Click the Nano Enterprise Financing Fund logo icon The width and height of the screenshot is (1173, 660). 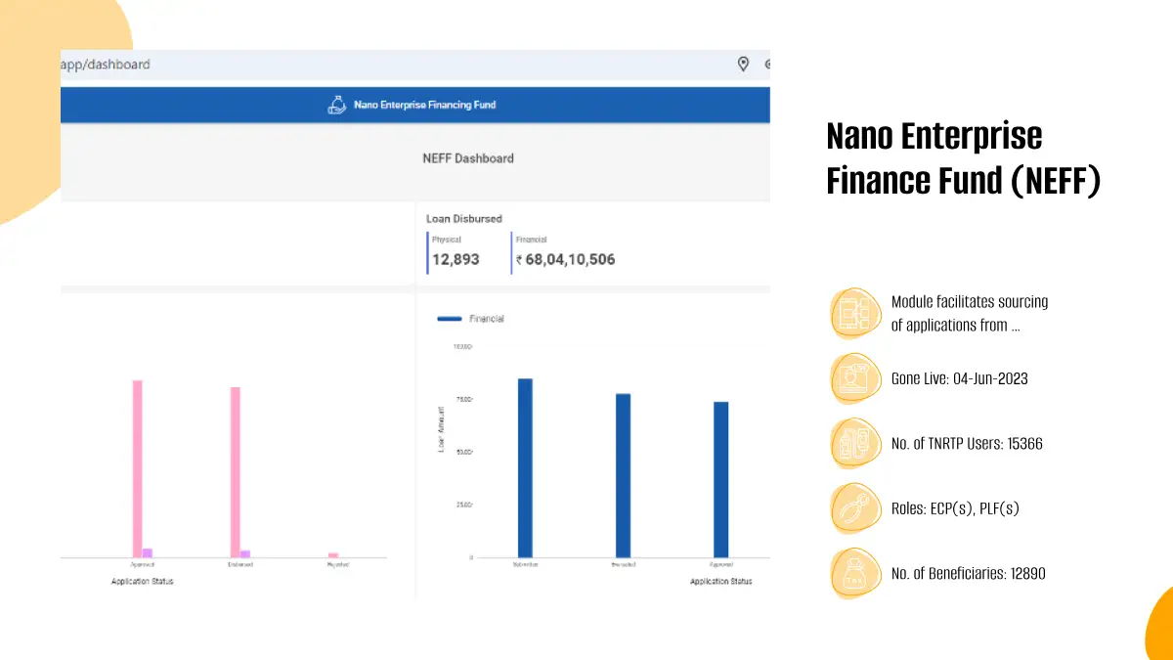[336, 105]
